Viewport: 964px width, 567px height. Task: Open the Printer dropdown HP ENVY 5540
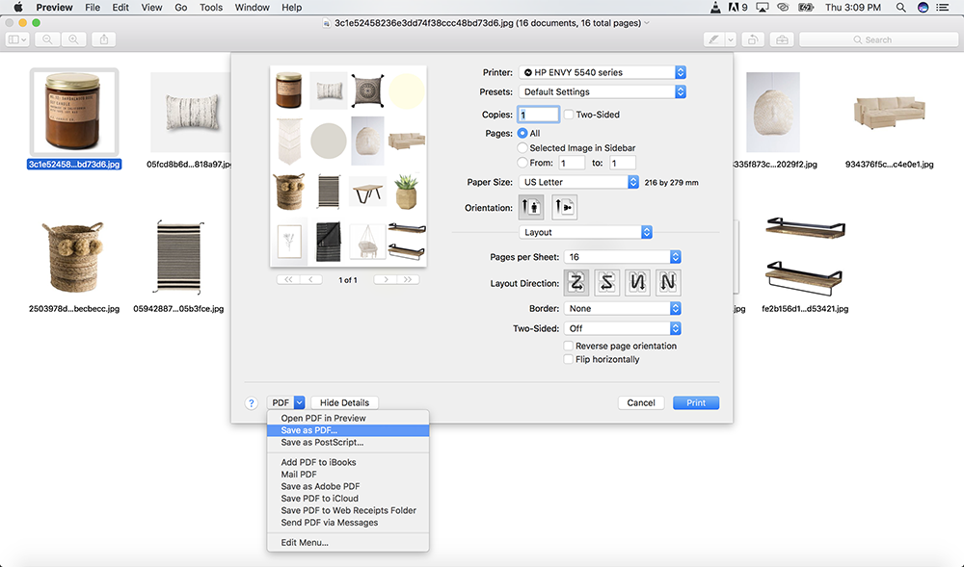pos(602,72)
